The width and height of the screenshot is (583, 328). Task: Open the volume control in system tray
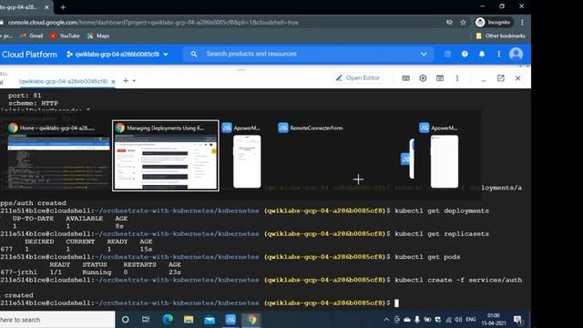coord(458,320)
